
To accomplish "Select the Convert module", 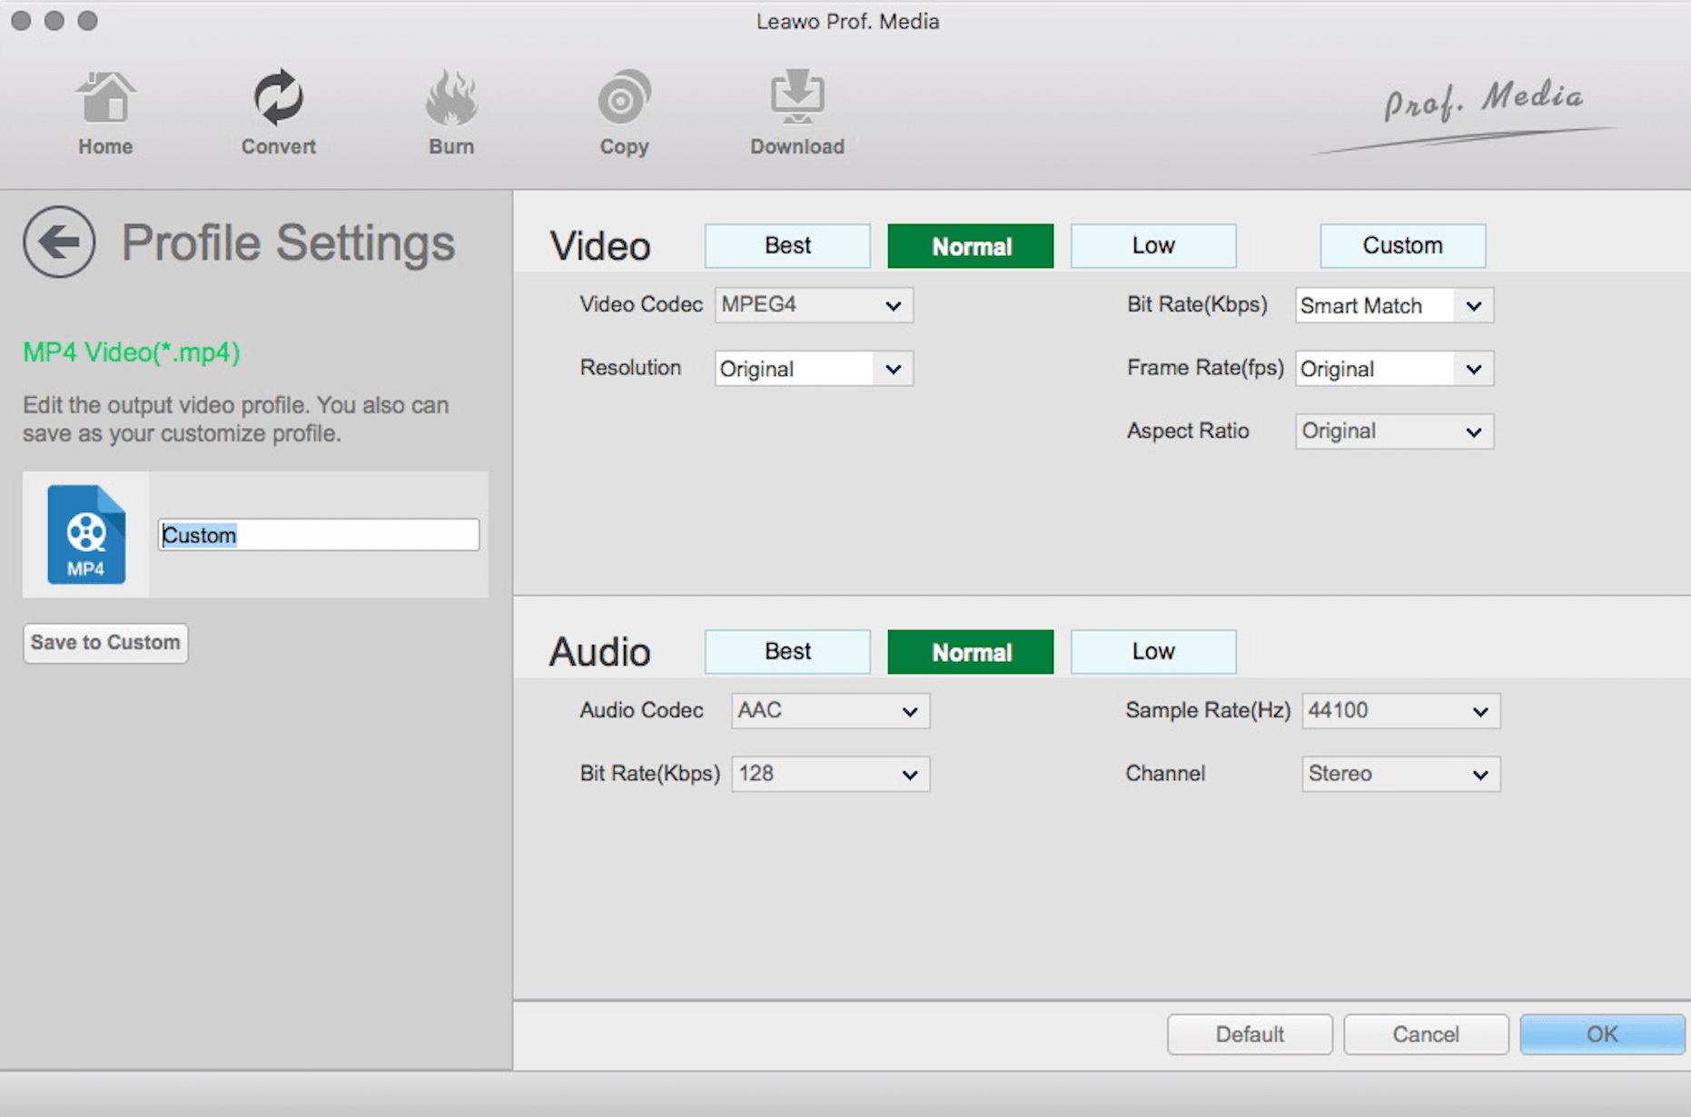I will 277,109.
